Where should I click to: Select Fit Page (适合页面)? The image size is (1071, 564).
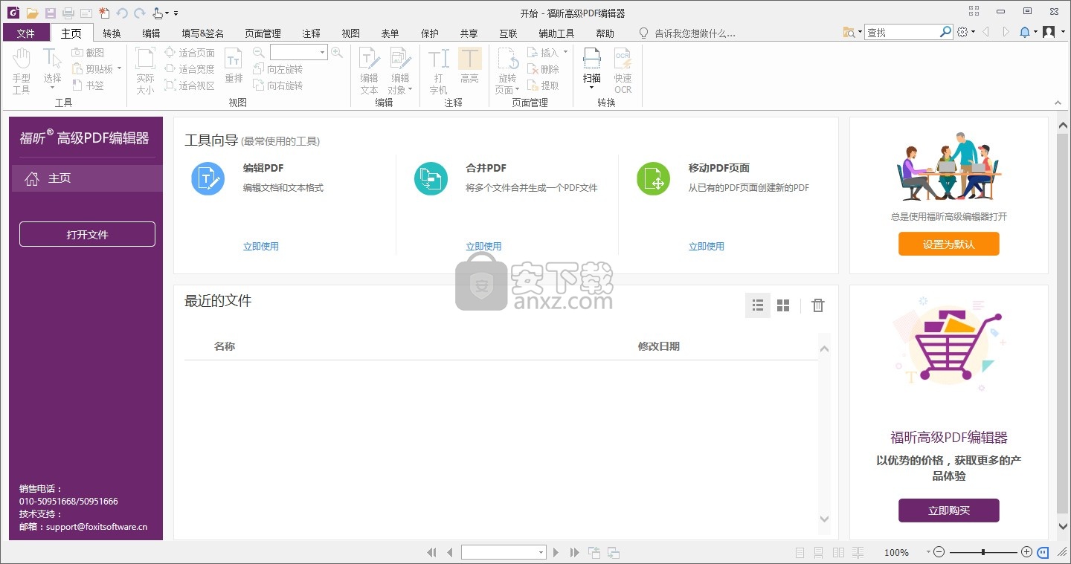(190, 53)
